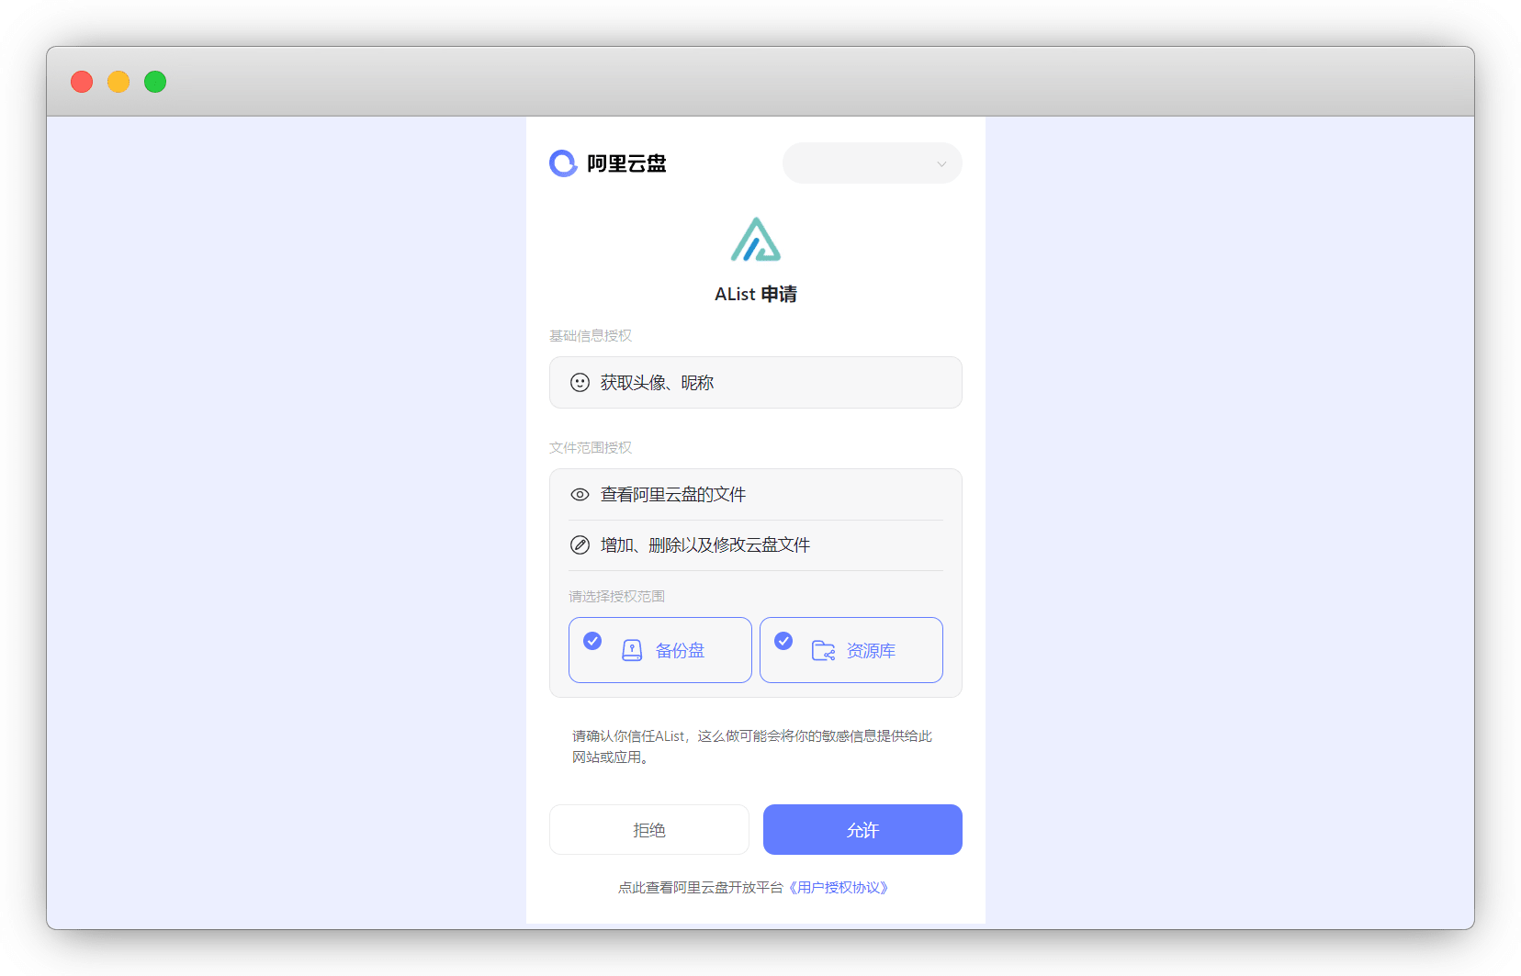Open the 《用户授权协议》 link
Screen dimensions: 1521x976
pyautogui.click(x=839, y=888)
